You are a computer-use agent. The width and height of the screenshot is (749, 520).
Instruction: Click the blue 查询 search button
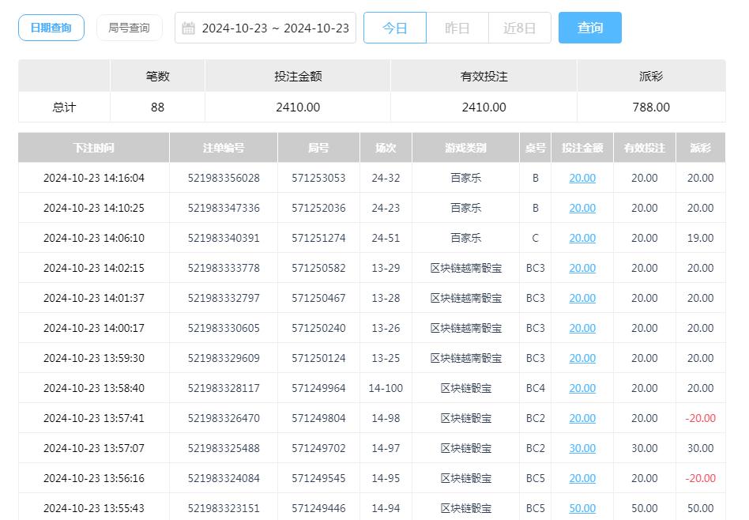coord(589,27)
